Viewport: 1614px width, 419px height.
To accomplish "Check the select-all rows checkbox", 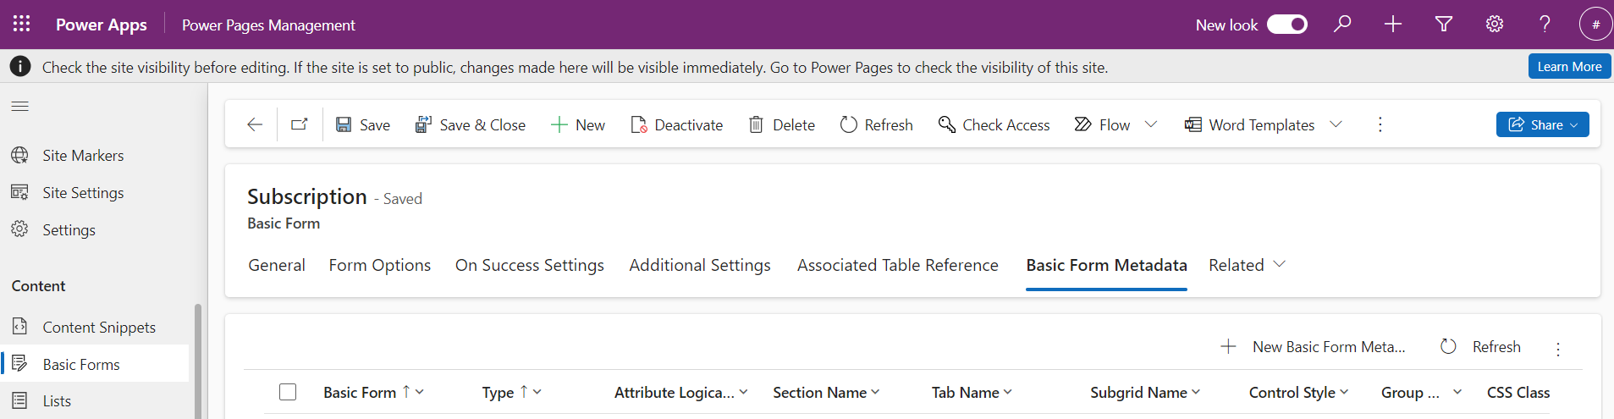I will coord(288,392).
